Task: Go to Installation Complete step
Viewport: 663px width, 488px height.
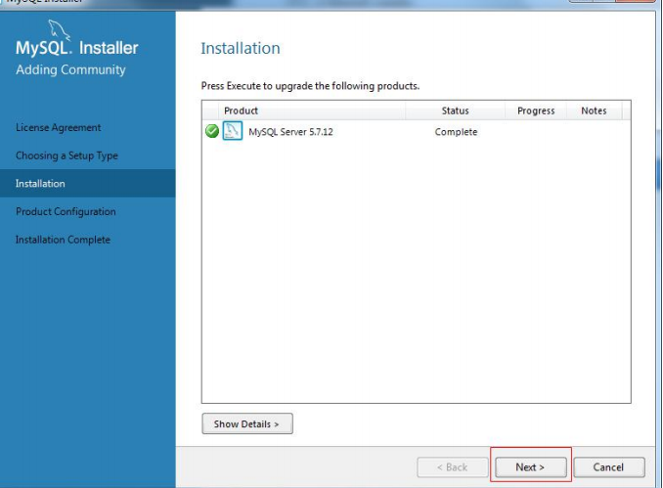Action: coord(63,240)
